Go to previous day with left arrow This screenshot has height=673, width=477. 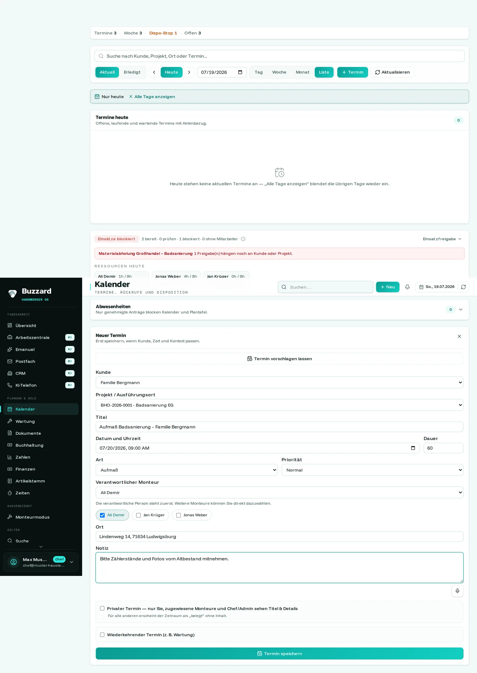154,72
